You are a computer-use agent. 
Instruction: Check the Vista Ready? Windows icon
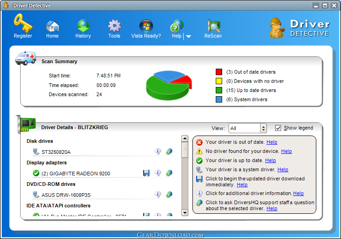click(x=146, y=26)
